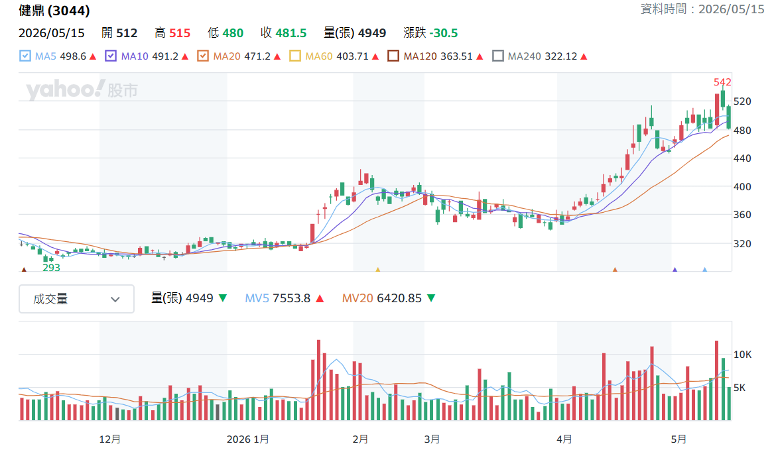Click the MA10 value 491.2
Viewport: 774px width, 454px height.
coord(165,56)
